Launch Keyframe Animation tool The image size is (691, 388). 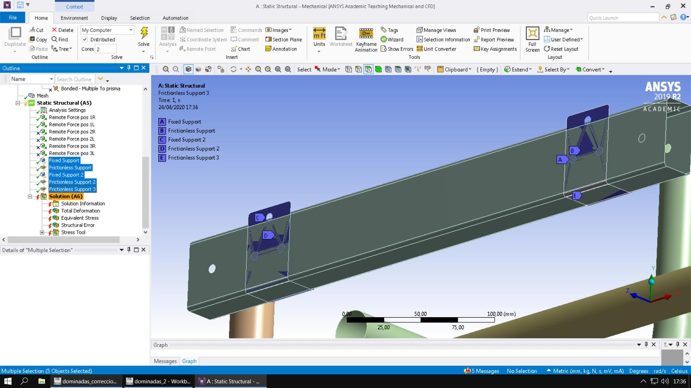point(366,34)
